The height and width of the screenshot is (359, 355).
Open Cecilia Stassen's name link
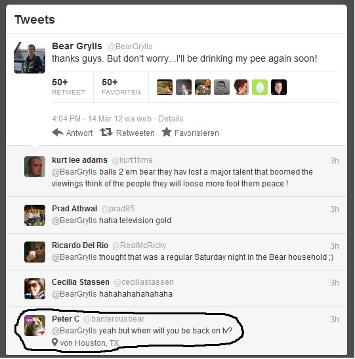(81, 282)
